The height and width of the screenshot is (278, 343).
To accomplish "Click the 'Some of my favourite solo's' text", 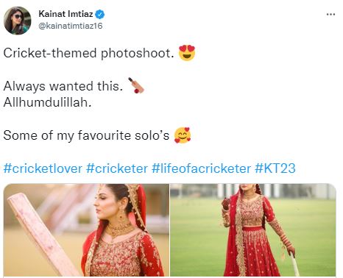I will [86, 135].
